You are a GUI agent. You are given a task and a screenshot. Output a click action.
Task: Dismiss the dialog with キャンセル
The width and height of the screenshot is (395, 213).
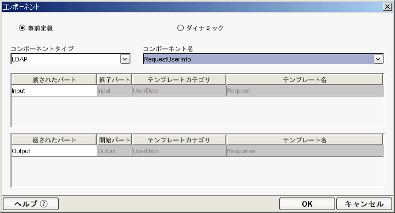pos(364,204)
